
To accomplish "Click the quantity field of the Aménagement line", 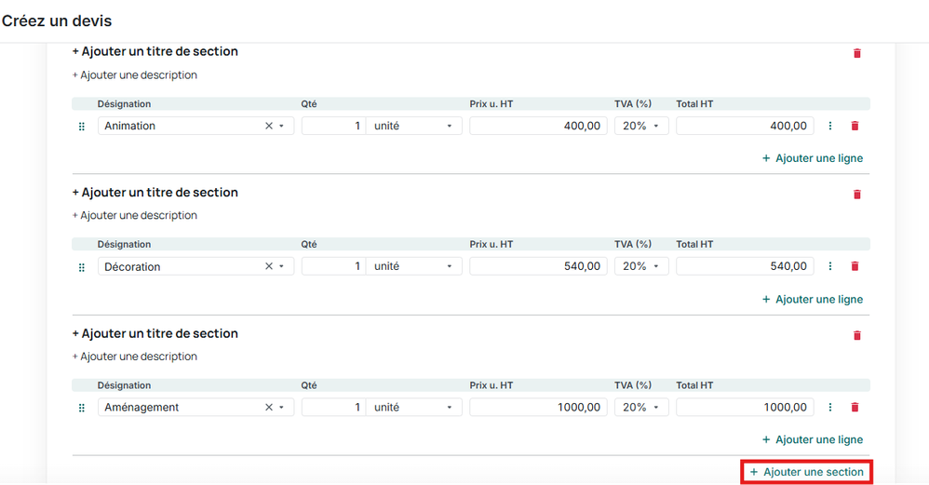I will [333, 407].
